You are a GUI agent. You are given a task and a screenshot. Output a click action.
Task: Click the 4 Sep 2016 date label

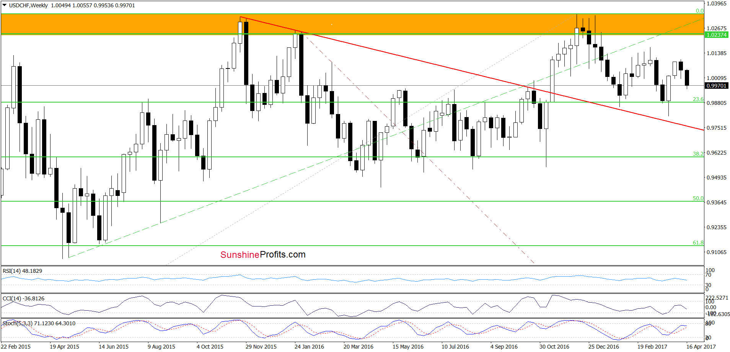pos(504,347)
